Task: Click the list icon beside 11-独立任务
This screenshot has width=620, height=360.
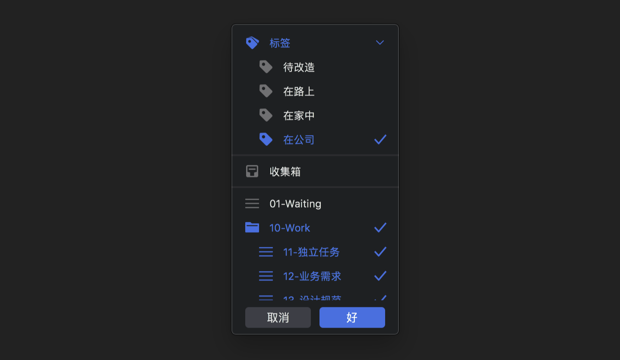Action: [x=266, y=252]
